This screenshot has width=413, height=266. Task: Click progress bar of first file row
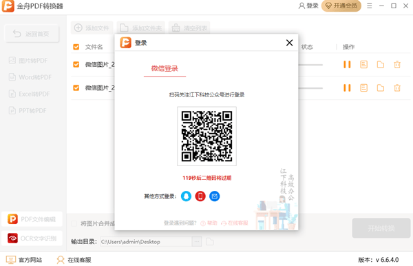(x=310, y=65)
